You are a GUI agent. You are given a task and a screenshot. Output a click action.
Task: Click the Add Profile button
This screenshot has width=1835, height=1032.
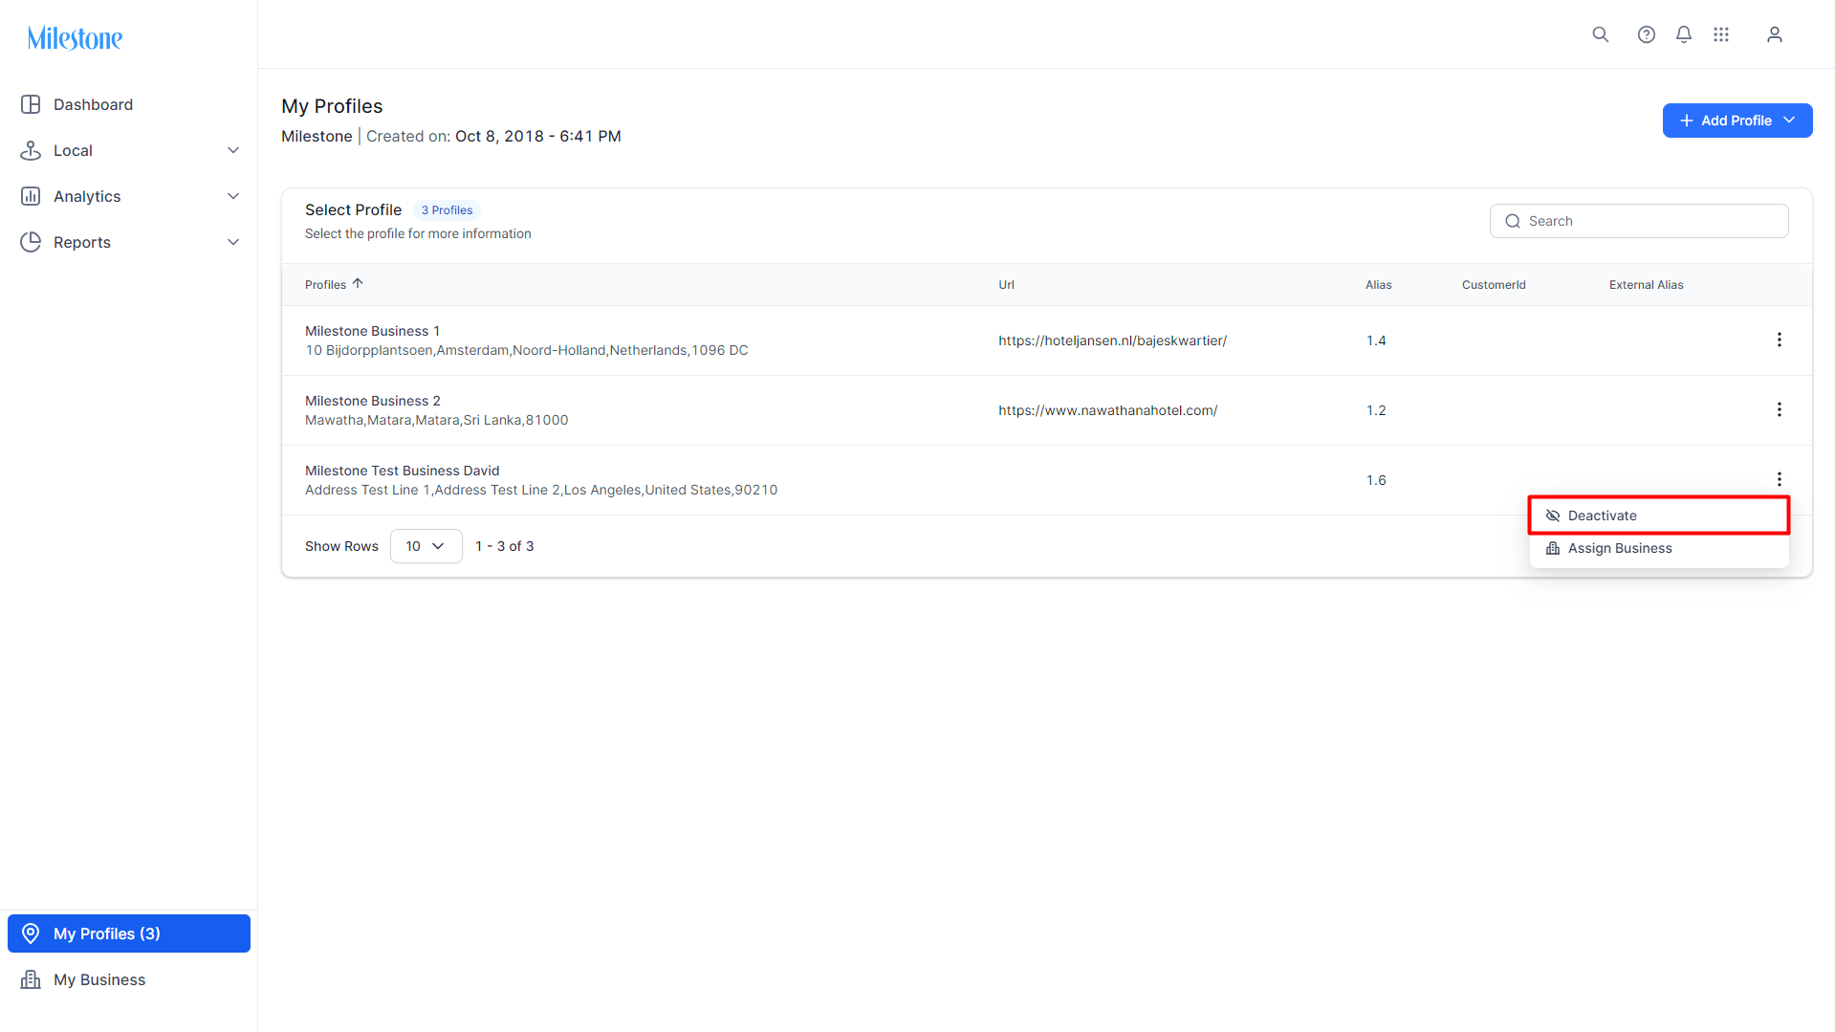pyautogui.click(x=1737, y=121)
